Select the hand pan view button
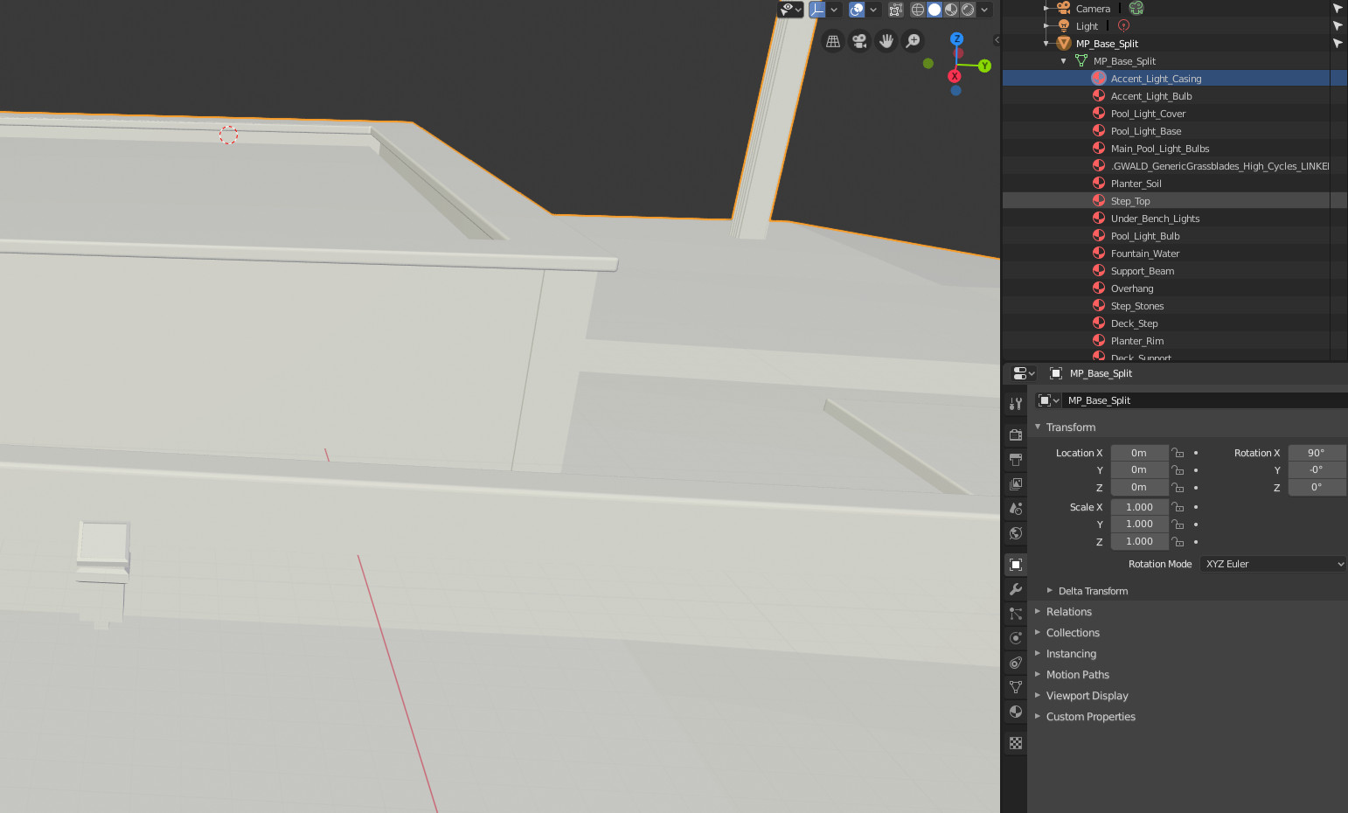 [x=886, y=41]
